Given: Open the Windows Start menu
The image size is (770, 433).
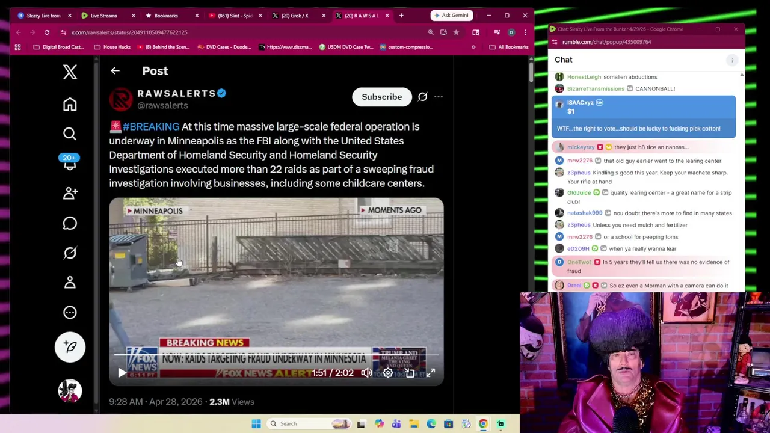Looking at the screenshot, I should 256,424.
